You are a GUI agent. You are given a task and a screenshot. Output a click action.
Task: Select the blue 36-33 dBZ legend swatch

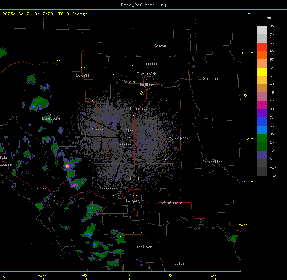262,121
